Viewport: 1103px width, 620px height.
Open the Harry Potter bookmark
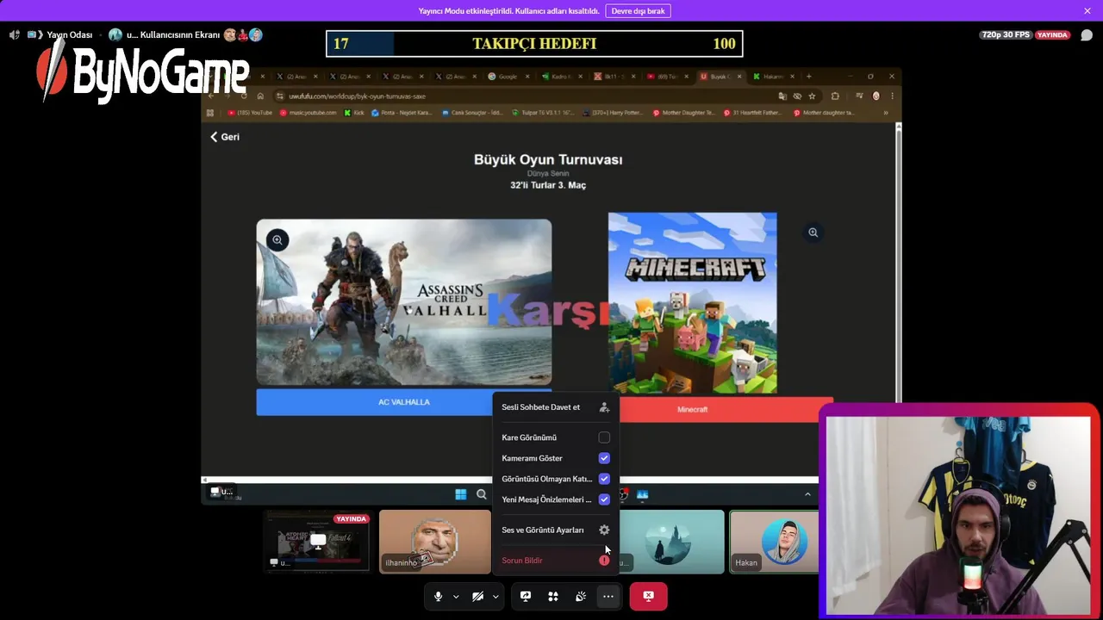tap(614, 113)
